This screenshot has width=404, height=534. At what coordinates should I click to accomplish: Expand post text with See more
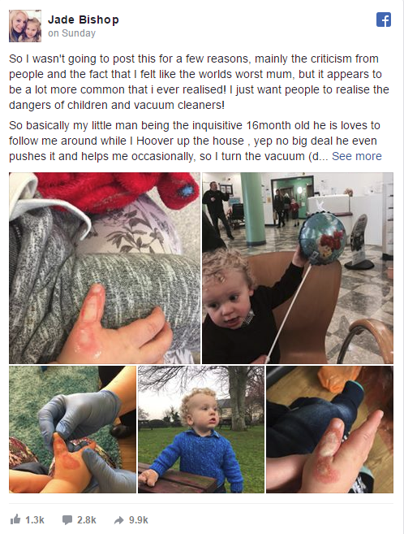[357, 156]
